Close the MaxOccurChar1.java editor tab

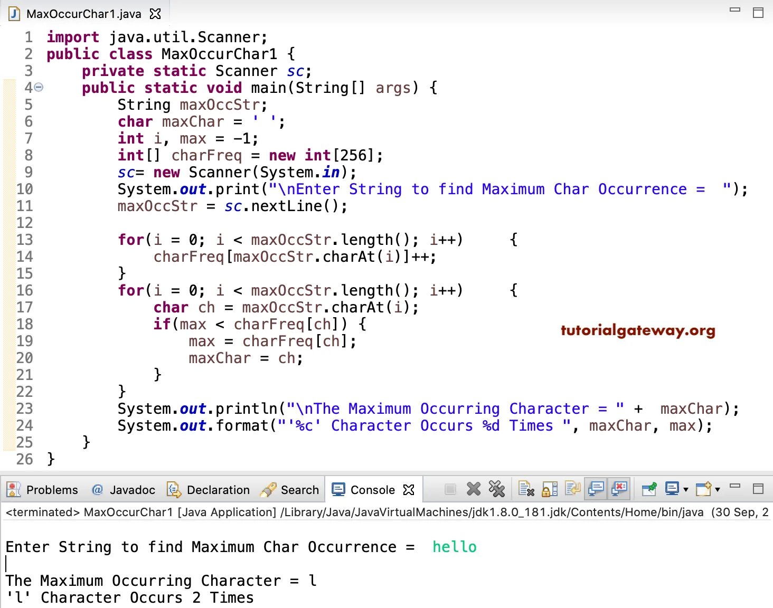[155, 14]
